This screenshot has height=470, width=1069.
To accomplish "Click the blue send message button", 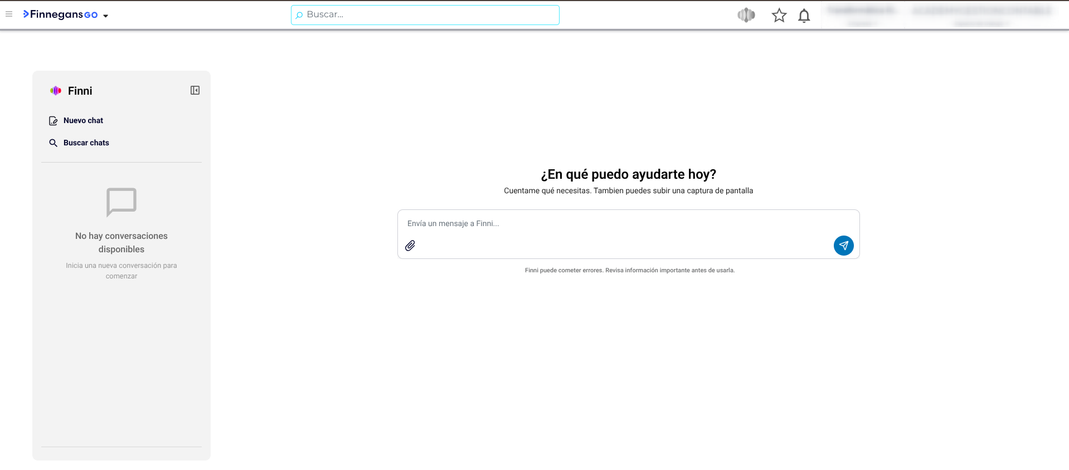I will (843, 246).
